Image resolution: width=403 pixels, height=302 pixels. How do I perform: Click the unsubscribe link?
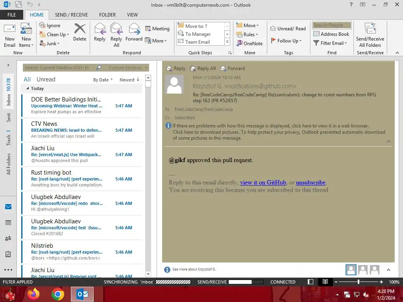[x=311, y=182]
